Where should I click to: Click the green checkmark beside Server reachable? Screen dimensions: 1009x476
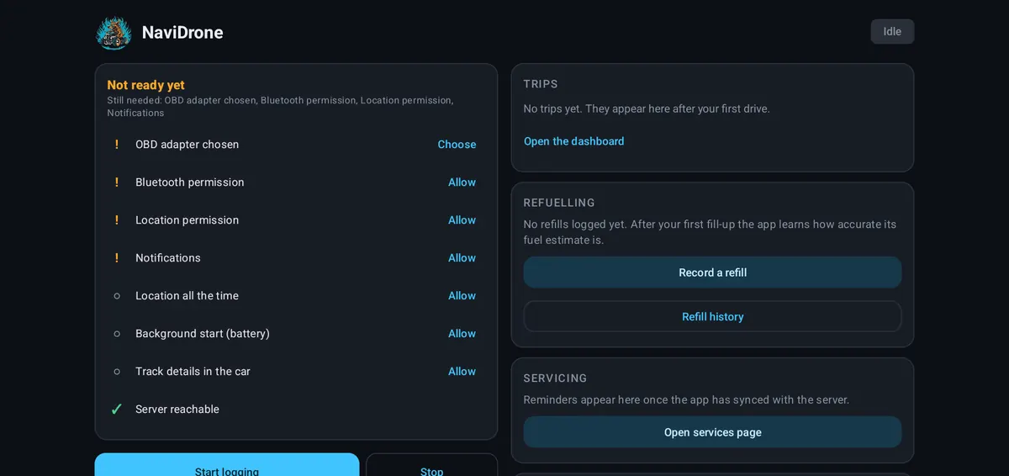(117, 410)
